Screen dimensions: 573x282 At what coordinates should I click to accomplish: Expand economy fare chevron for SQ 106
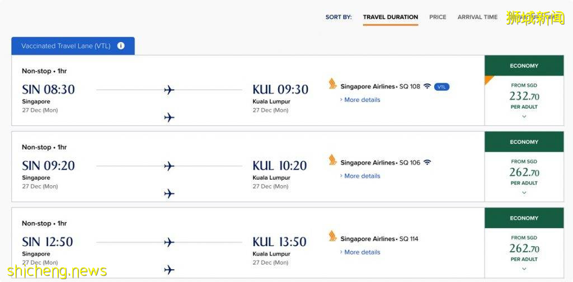click(524, 193)
